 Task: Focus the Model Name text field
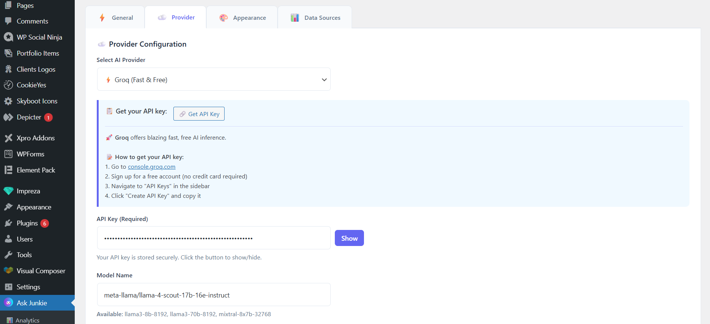214,295
